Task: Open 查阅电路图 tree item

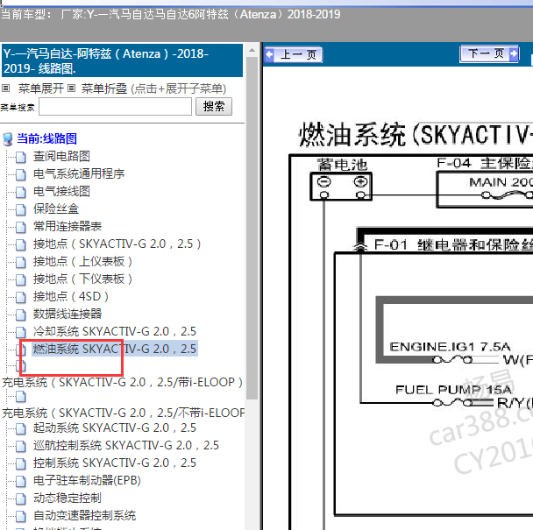Action: click(x=61, y=156)
